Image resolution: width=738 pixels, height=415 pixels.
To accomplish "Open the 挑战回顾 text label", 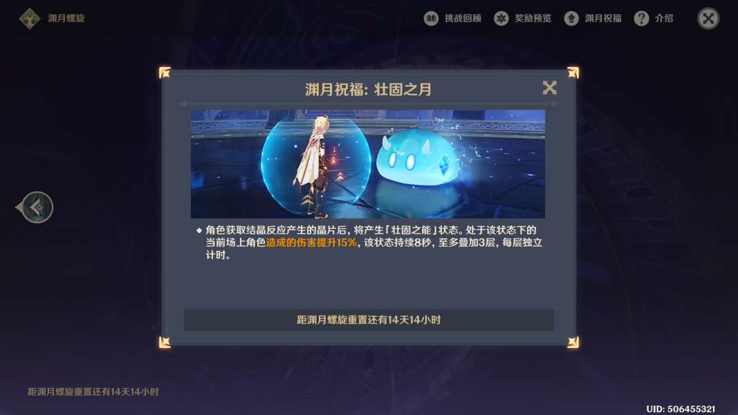I will tap(463, 19).
